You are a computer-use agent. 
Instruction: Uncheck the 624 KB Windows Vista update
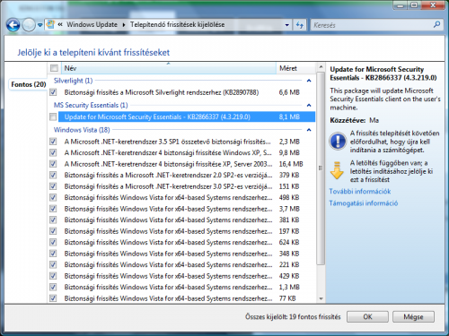click(53, 242)
